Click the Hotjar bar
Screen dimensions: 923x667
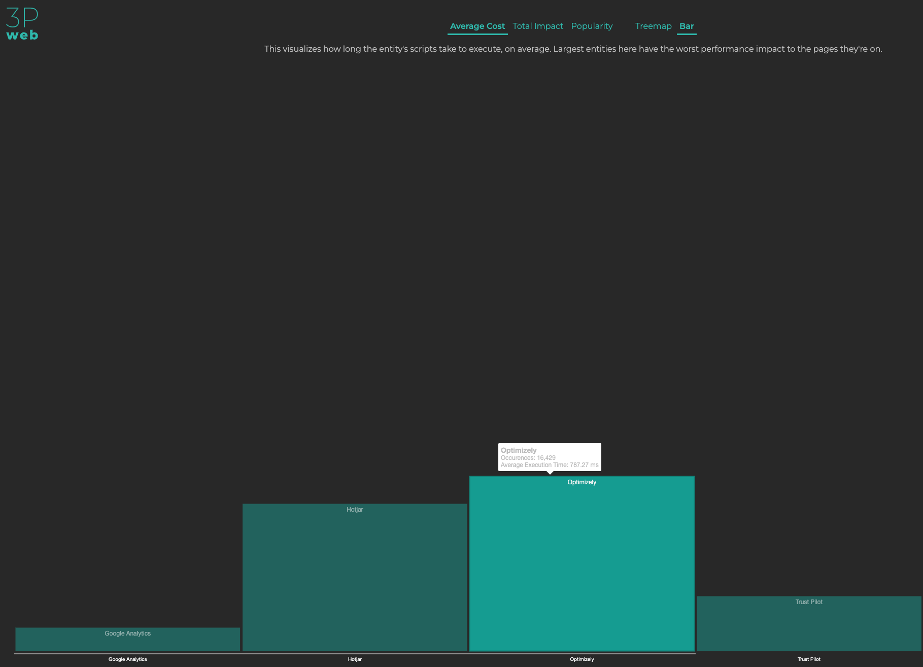pyautogui.click(x=355, y=578)
